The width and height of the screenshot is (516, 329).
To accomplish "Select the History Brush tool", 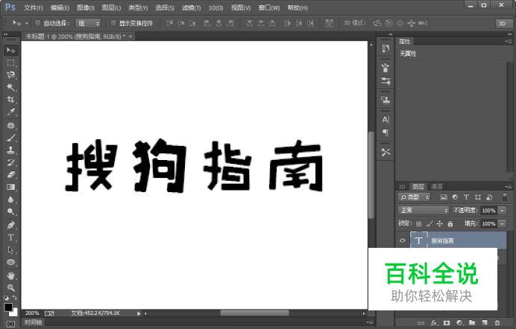I will coord(10,162).
